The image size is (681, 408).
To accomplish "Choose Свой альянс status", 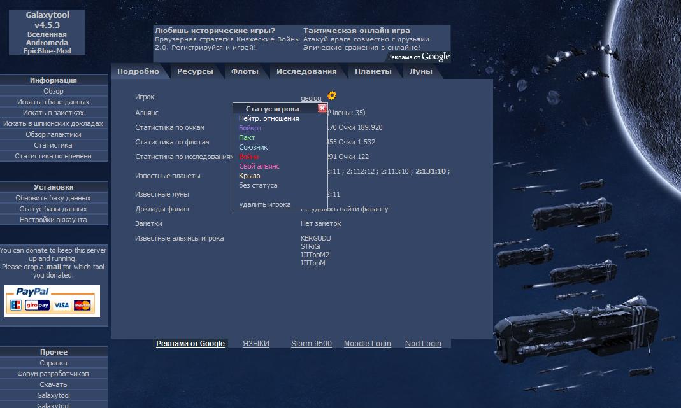I will (259, 166).
